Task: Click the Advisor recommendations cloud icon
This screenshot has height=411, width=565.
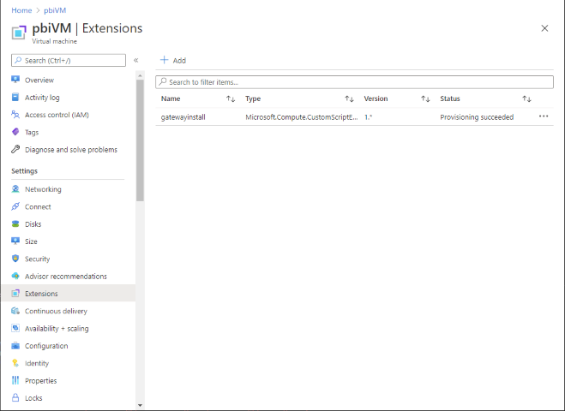Action: [x=15, y=276]
